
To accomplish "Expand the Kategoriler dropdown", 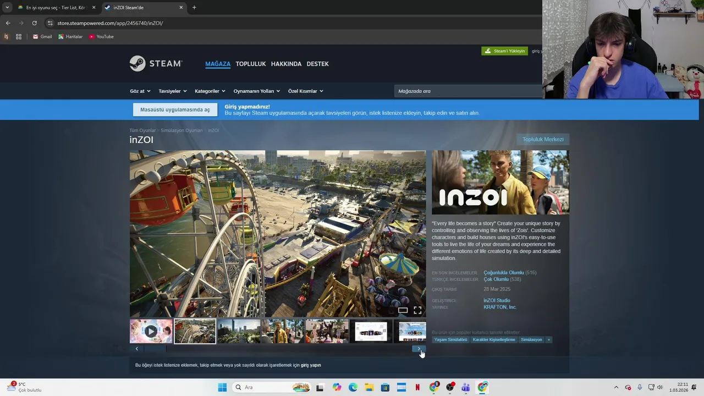I will (x=210, y=91).
